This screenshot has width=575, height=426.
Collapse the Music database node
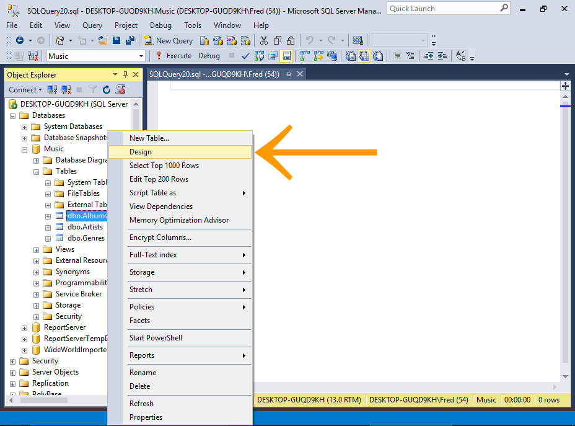tap(24, 149)
